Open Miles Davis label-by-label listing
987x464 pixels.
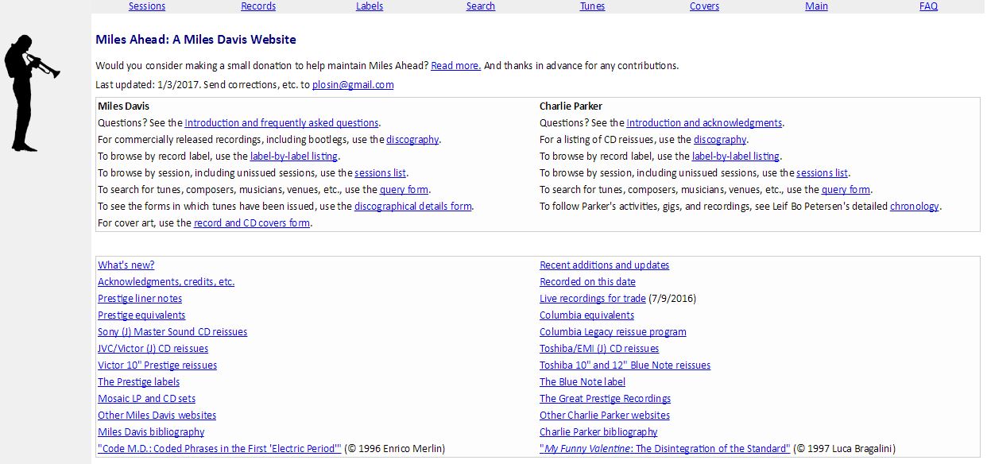pos(294,157)
